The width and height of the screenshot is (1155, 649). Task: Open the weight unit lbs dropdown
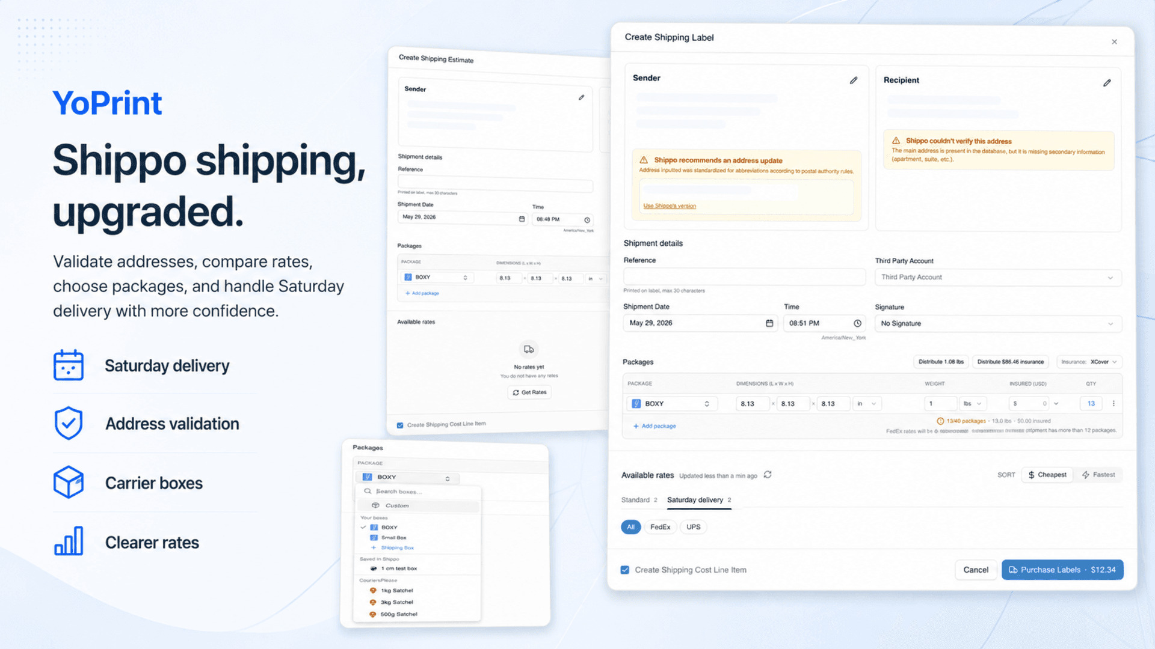(972, 404)
